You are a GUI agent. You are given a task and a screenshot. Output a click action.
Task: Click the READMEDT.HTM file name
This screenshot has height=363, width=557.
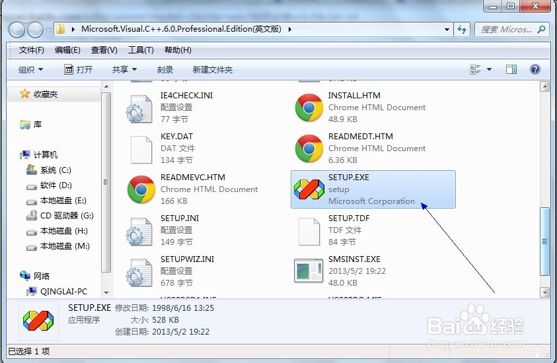tap(361, 136)
